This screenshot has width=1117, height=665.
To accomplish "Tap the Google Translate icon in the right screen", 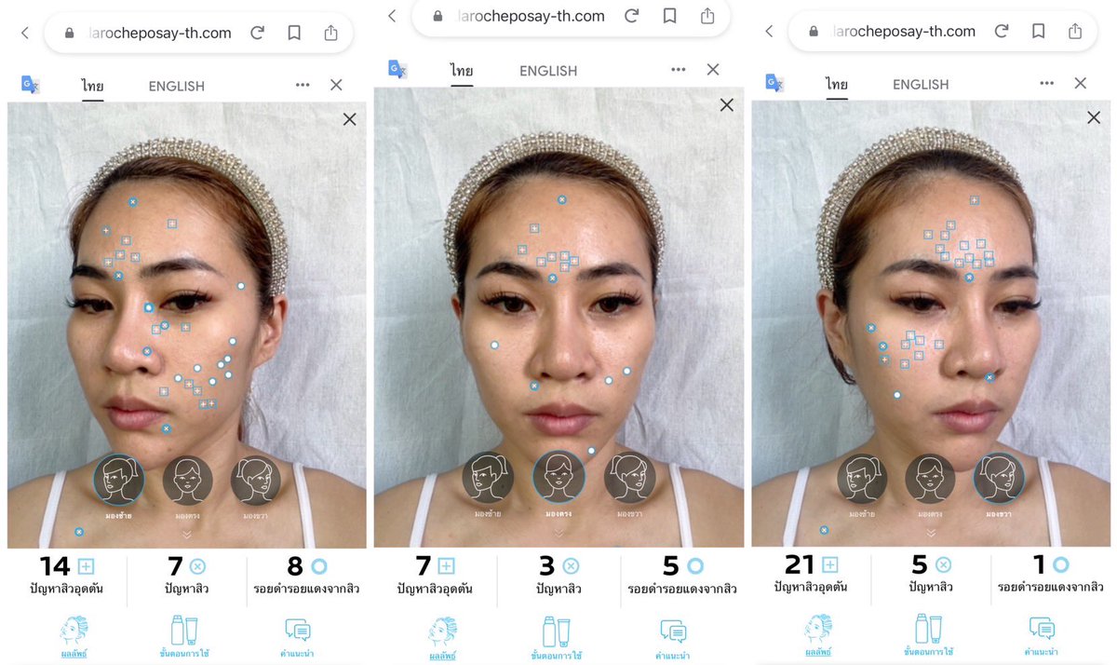I will click(774, 83).
